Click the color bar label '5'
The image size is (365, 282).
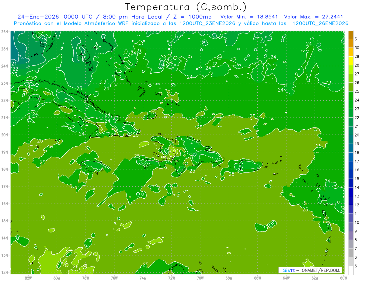coord(356,266)
